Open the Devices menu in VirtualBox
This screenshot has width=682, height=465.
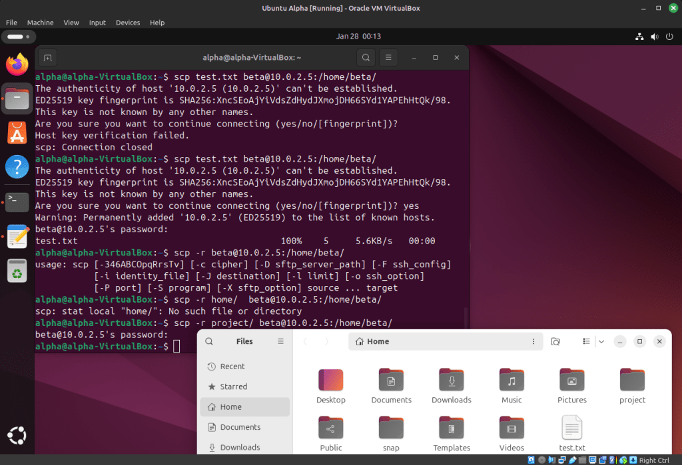pyautogui.click(x=128, y=23)
